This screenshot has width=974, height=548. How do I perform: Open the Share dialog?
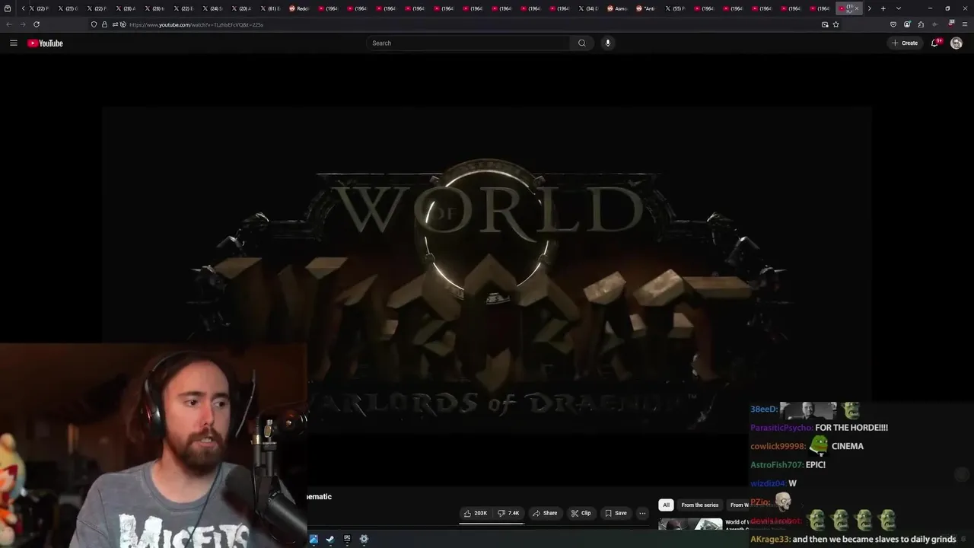tap(545, 513)
